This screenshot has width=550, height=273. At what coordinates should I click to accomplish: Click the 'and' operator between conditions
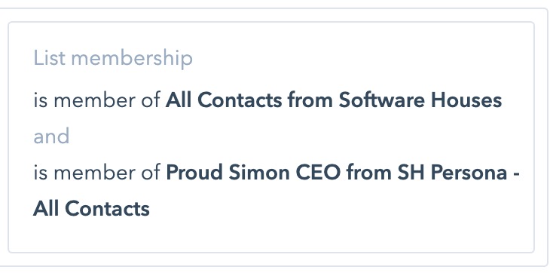point(51,136)
